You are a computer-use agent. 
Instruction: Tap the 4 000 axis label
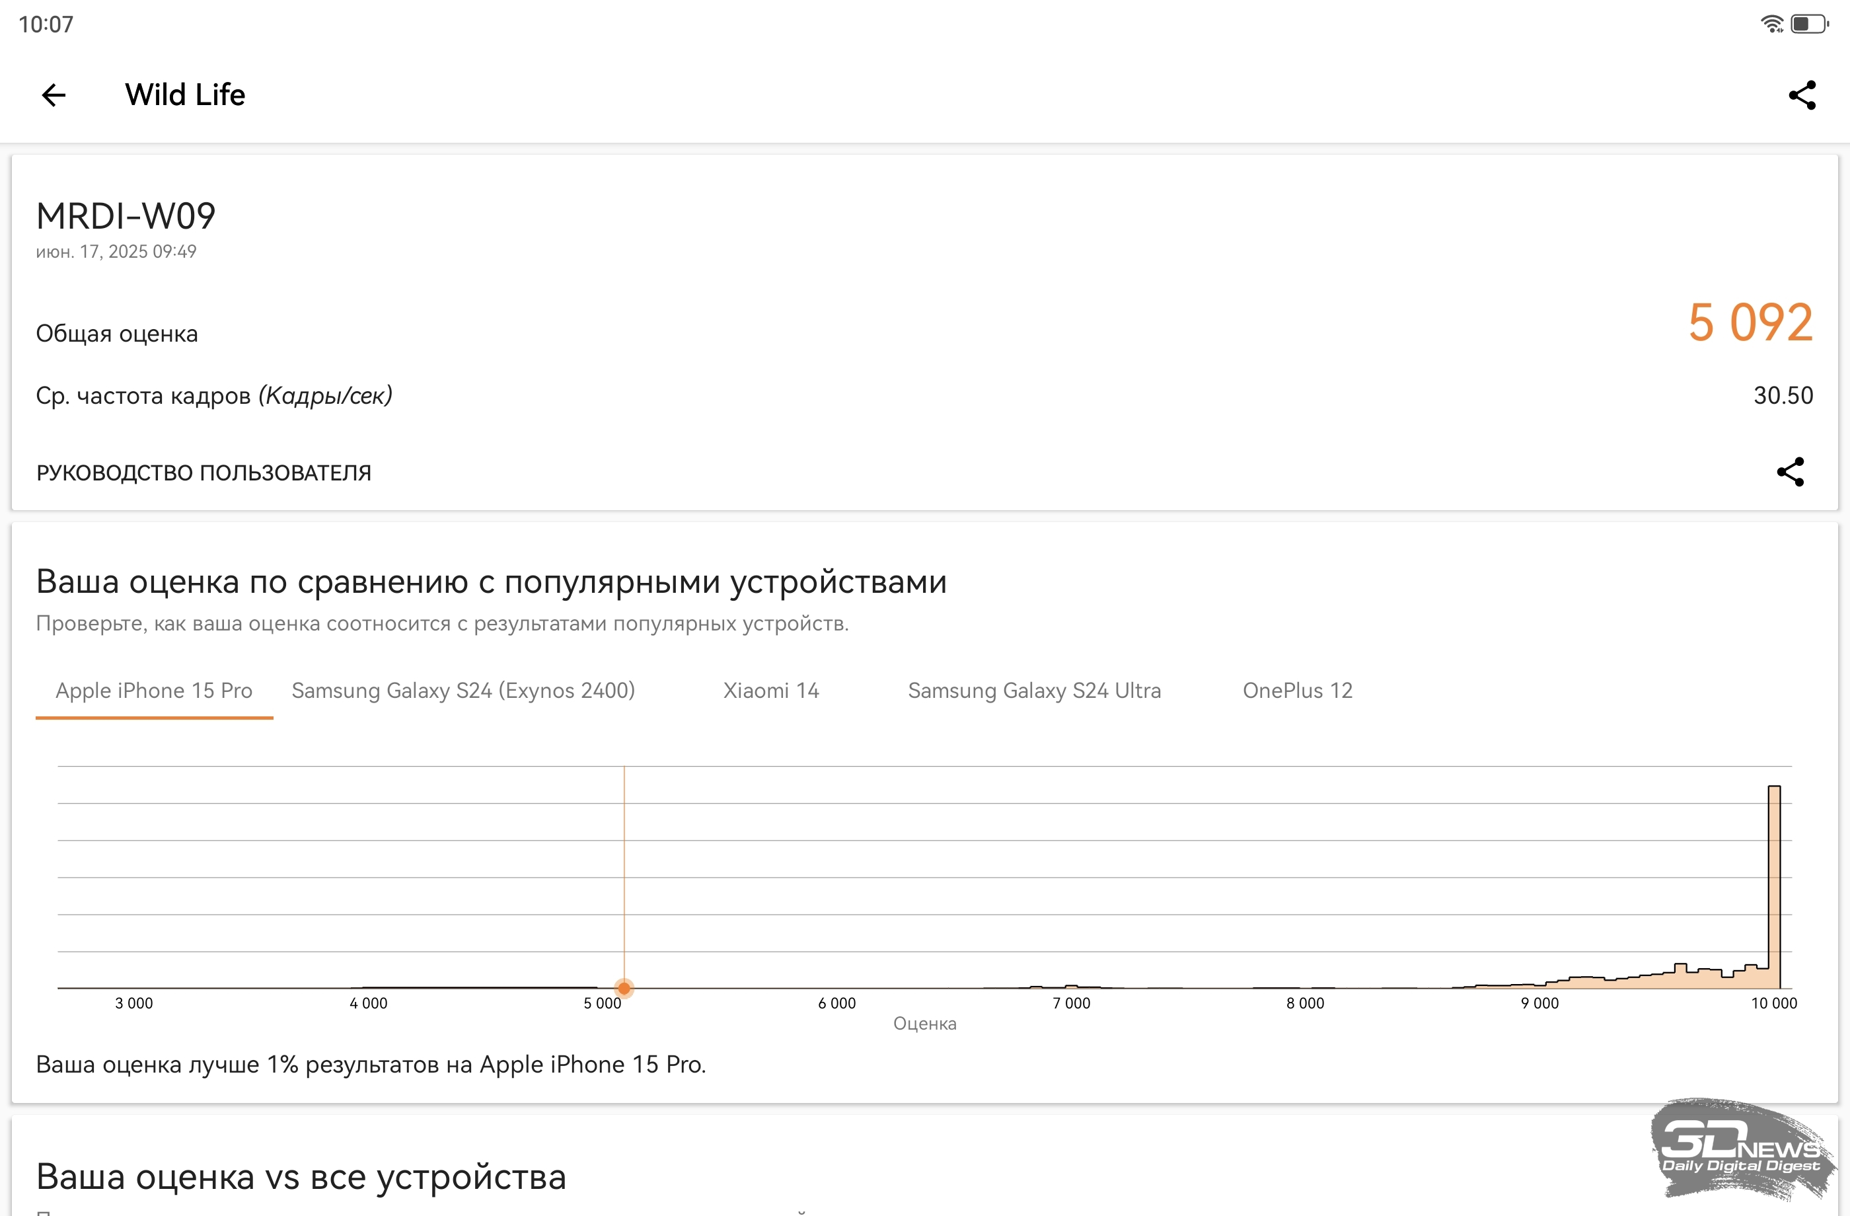coord(369,1004)
